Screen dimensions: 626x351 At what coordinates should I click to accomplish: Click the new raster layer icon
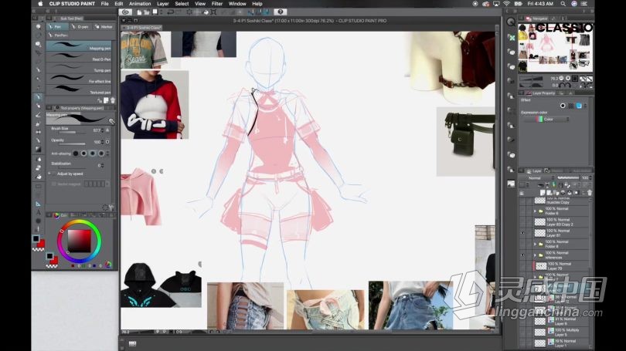543,193
